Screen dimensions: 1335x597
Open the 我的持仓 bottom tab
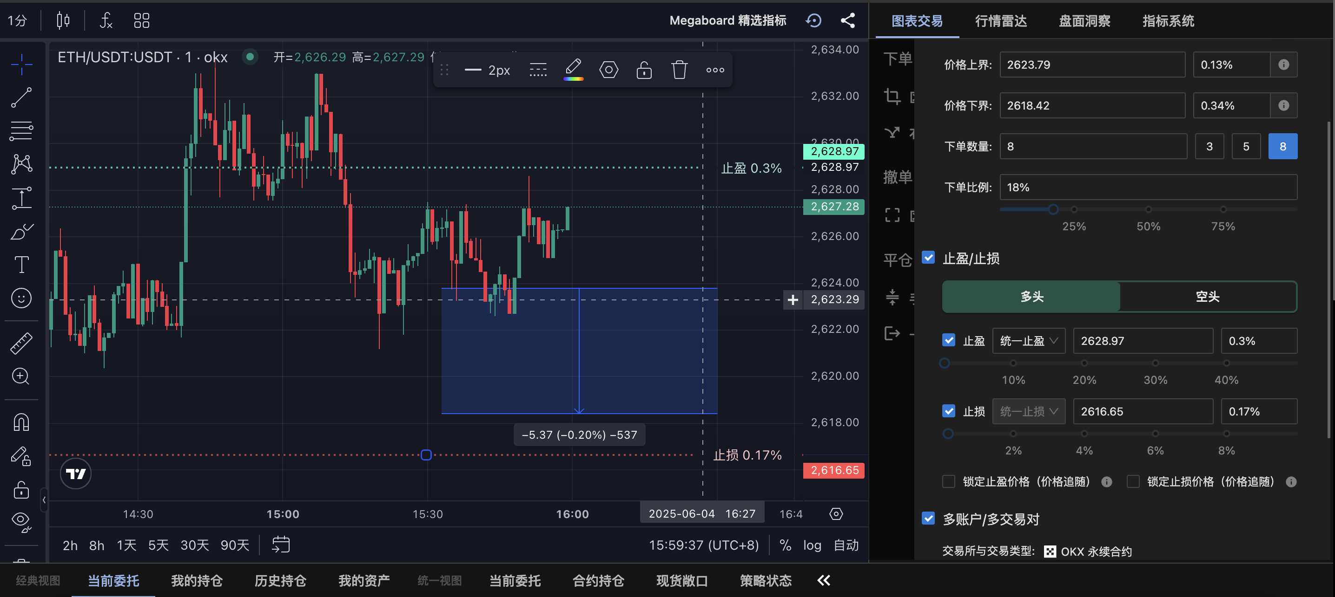tap(197, 580)
